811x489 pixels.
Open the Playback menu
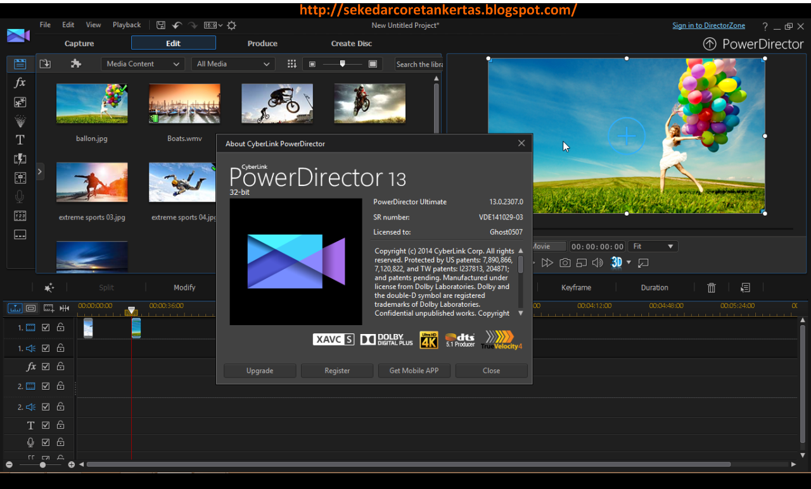[x=126, y=25]
